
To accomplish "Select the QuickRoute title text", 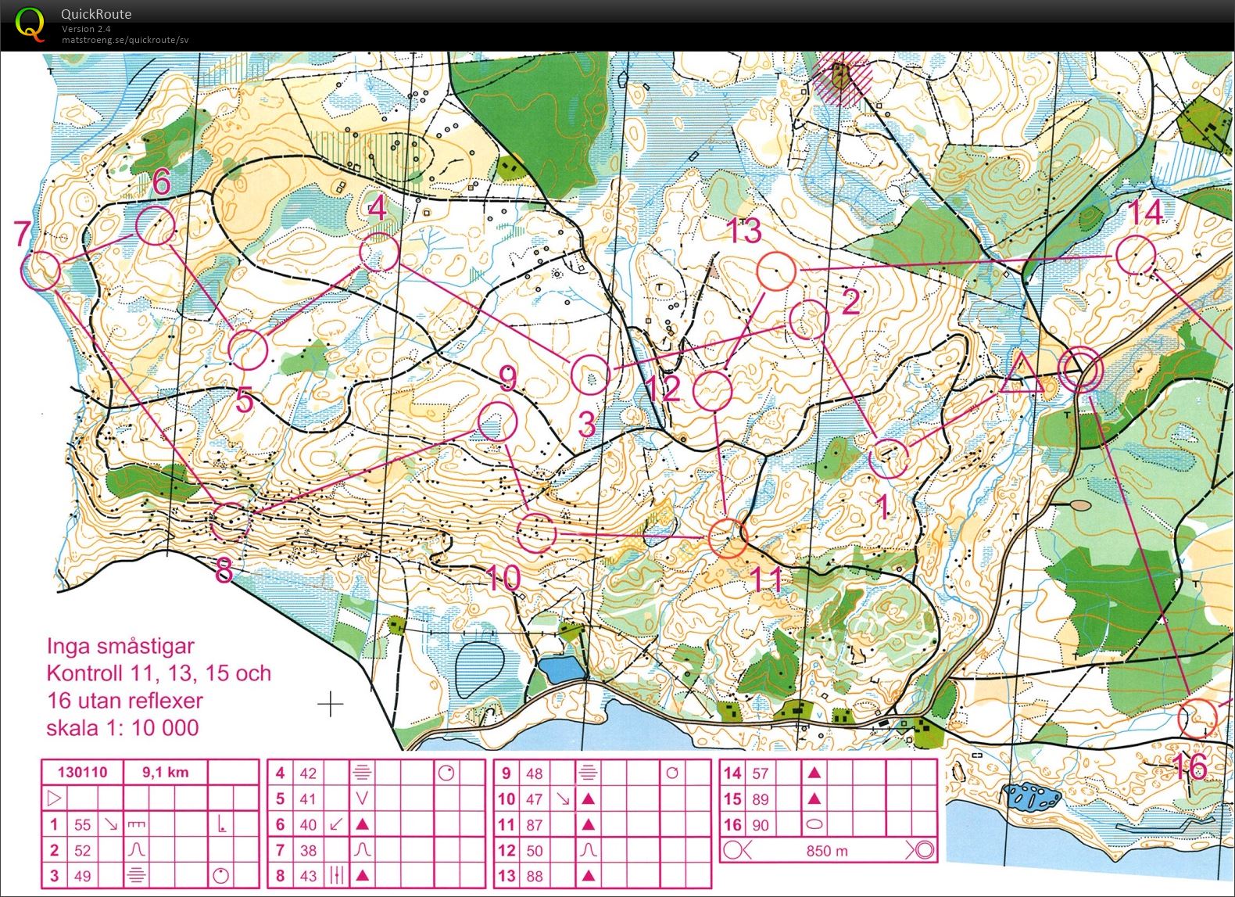I will coord(96,14).
